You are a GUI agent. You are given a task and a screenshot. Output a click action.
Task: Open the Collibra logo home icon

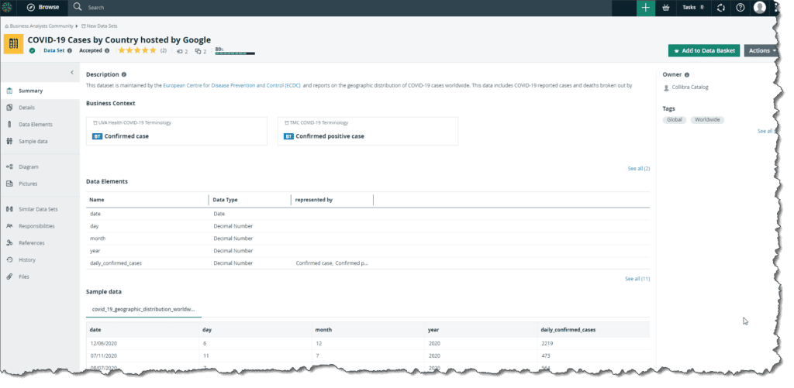pyautogui.click(x=7, y=7)
